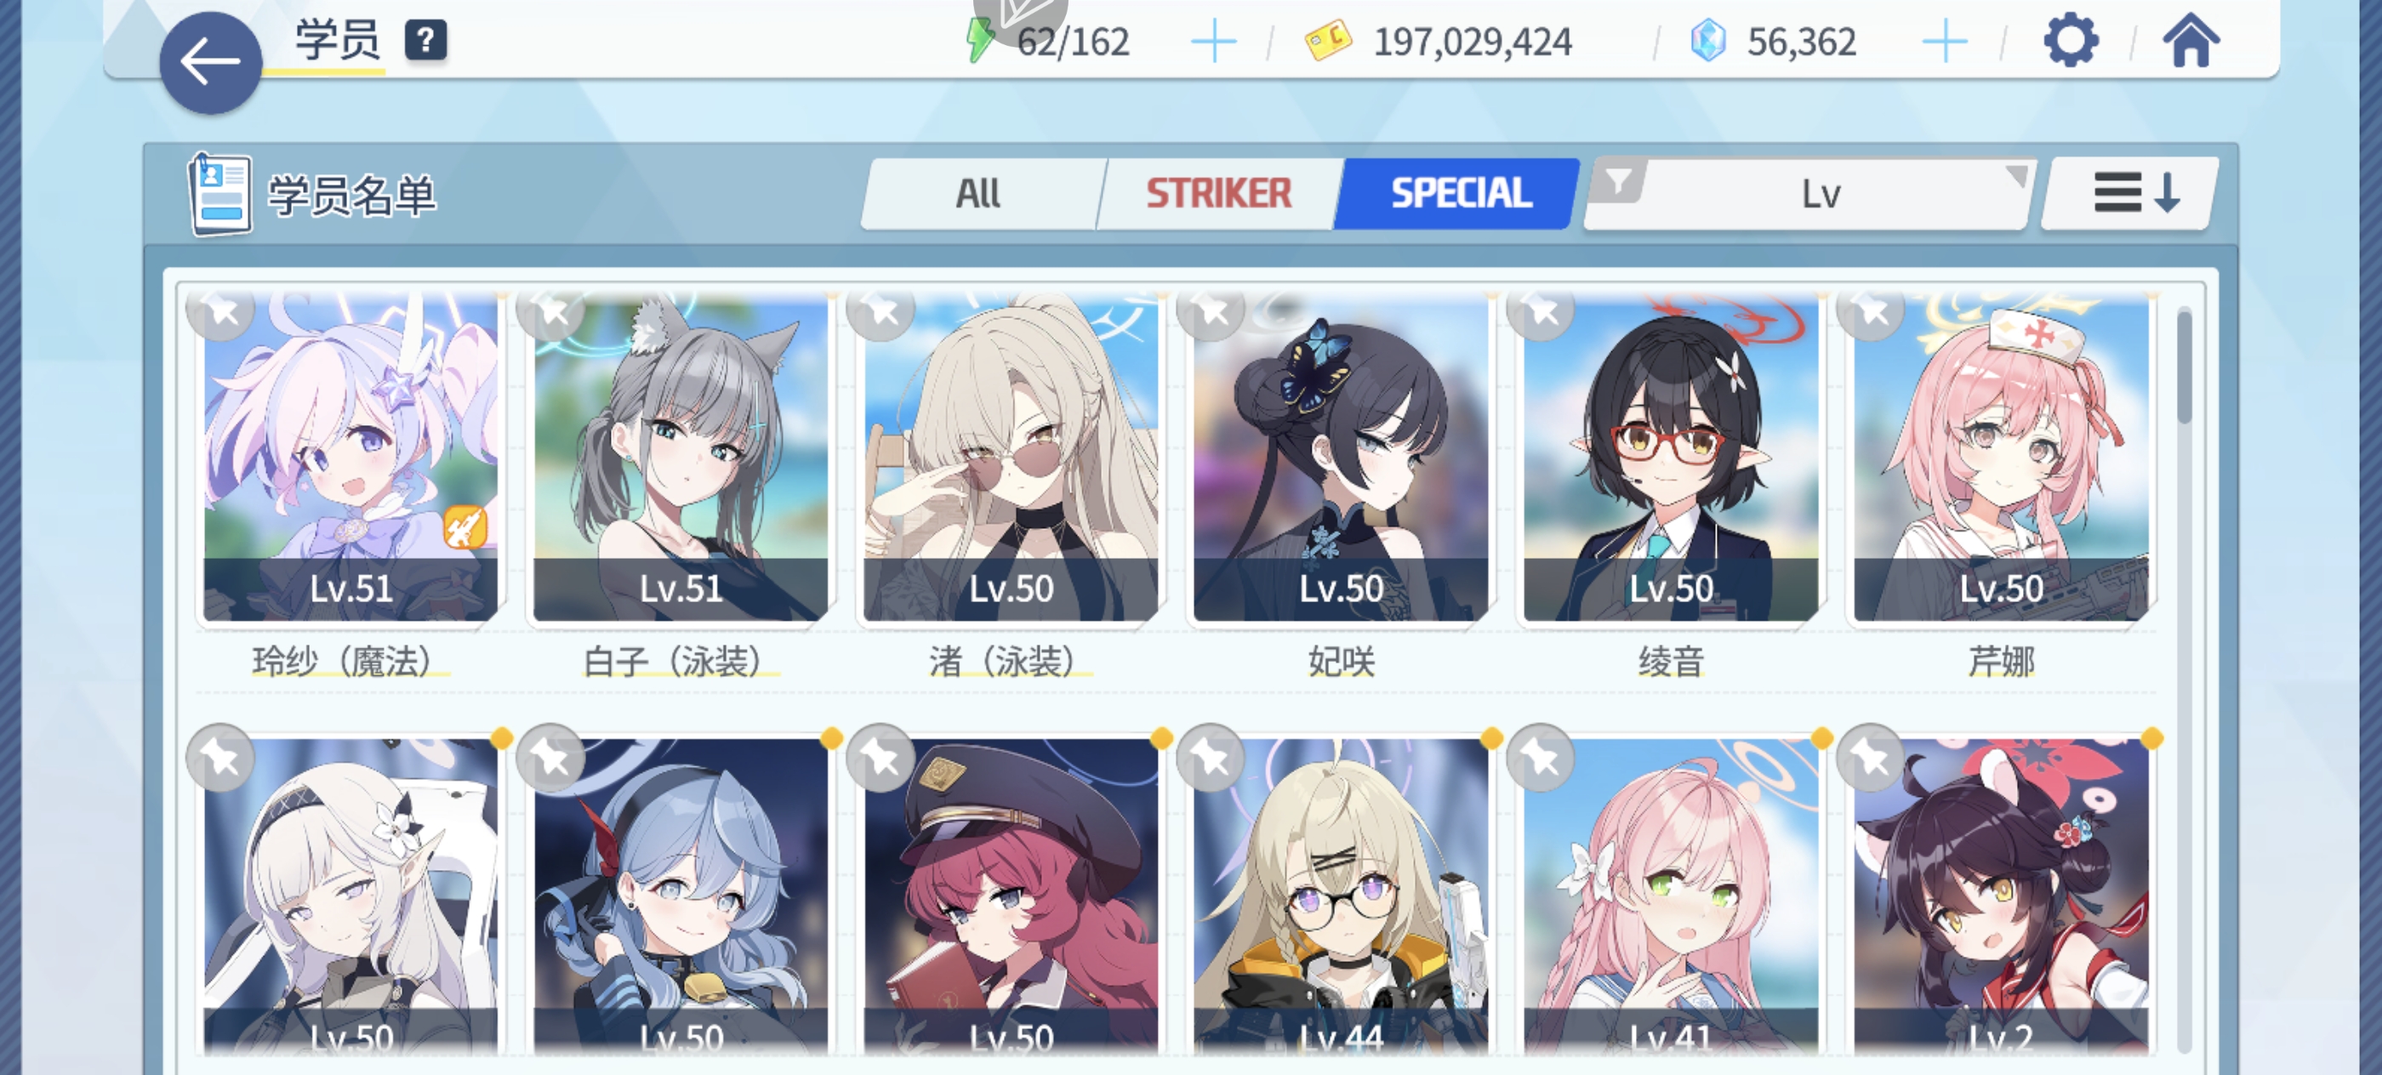Open the filter funnel icon
This screenshot has width=2382, height=1075.
tap(1618, 180)
